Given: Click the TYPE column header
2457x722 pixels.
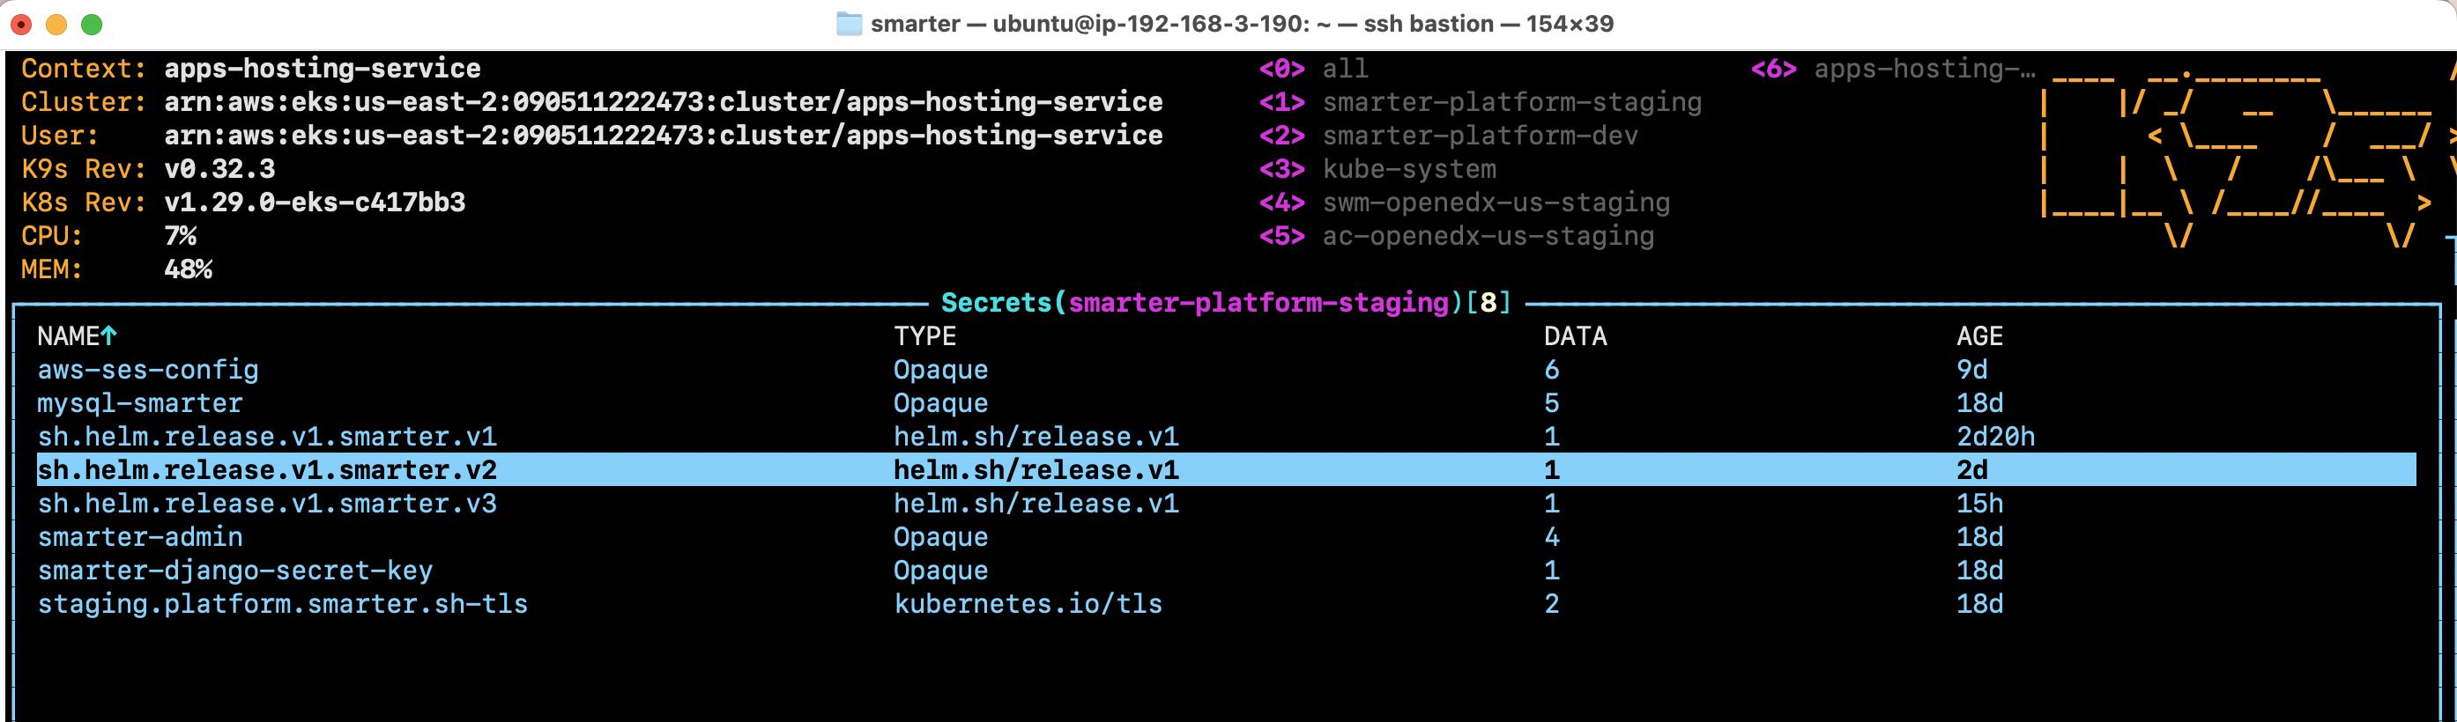Looking at the screenshot, I should coord(924,335).
